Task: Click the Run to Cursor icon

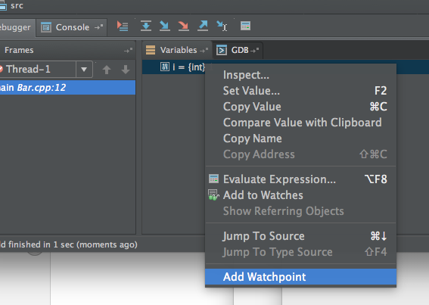Action: tap(222, 26)
